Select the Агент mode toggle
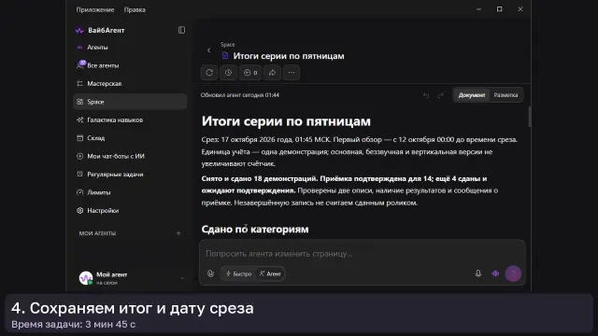 click(x=270, y=273)
